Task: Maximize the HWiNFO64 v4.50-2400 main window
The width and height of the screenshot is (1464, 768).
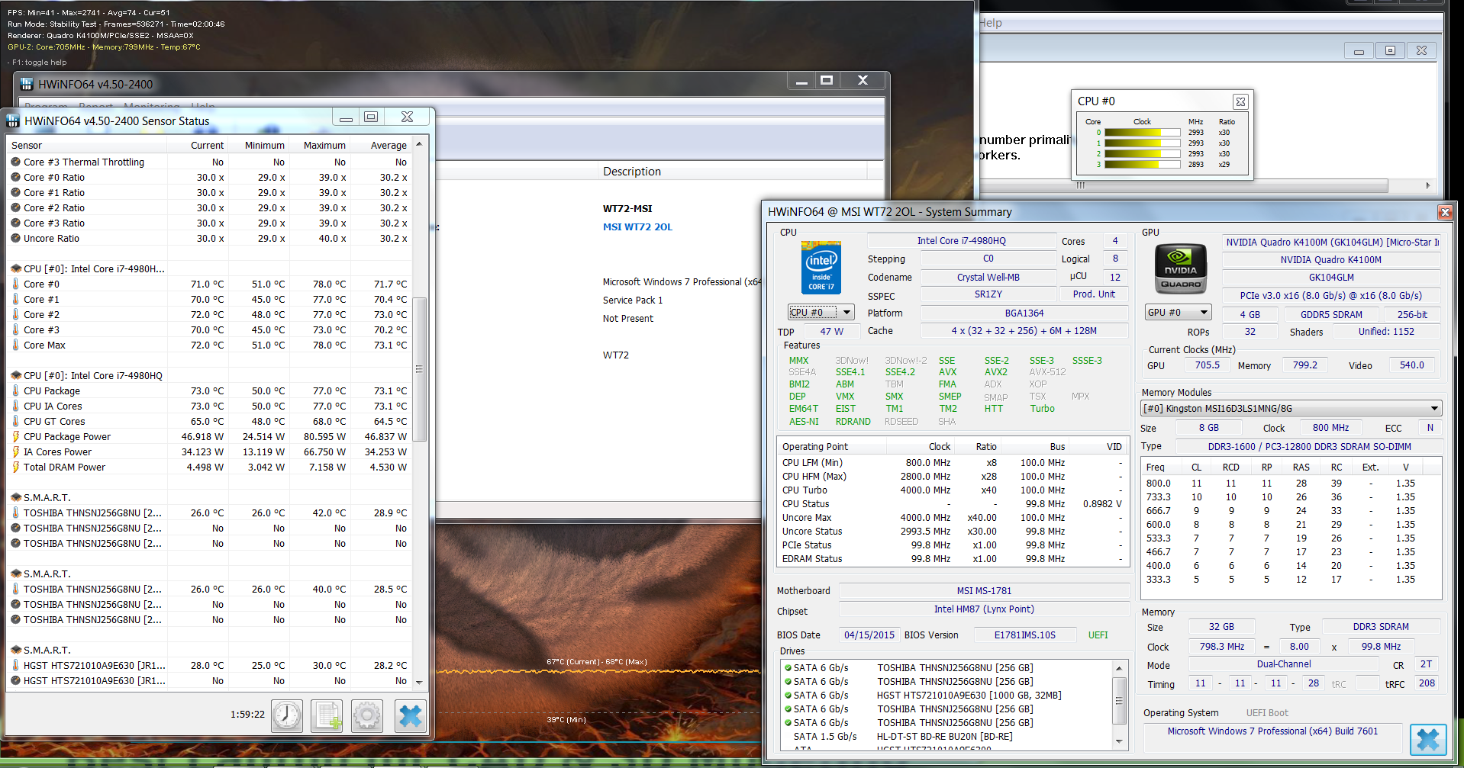Action: click(x=827, y=80)
